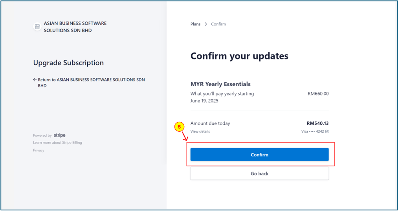
Task: Confirm the subscription update
Action: [259, 154]
